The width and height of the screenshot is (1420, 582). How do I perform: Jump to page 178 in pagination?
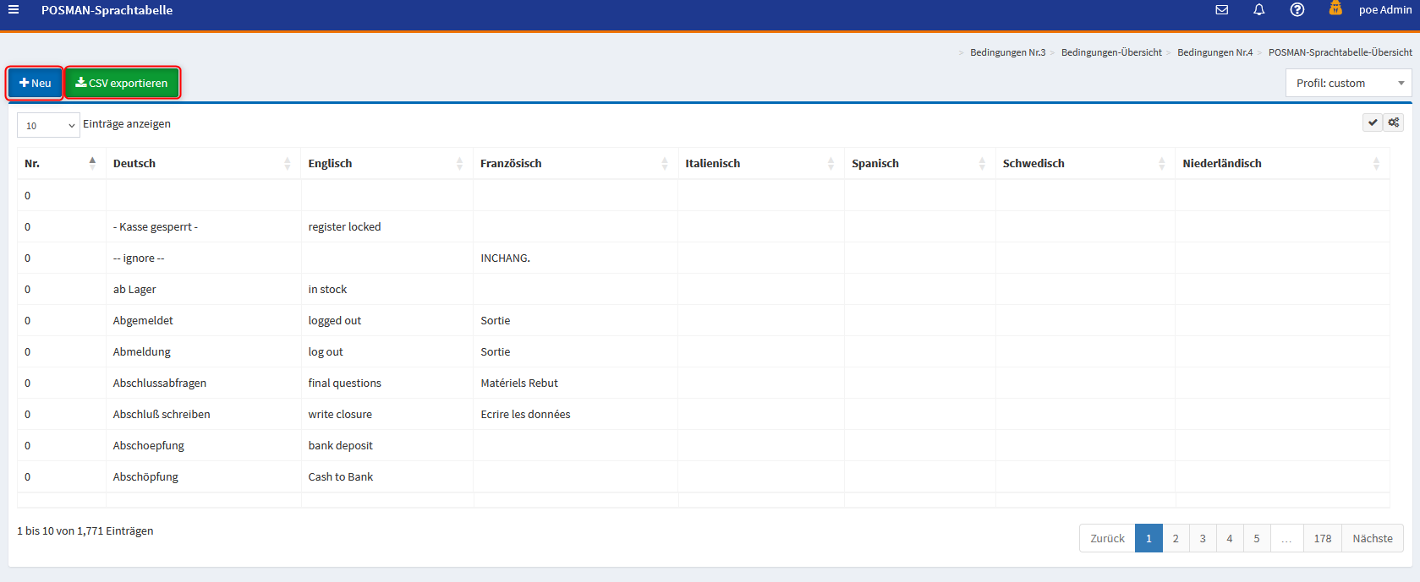1322,538
